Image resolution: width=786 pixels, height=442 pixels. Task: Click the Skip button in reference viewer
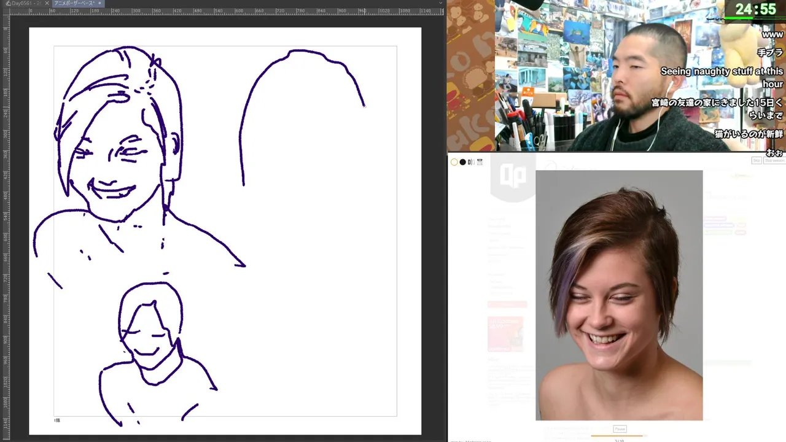click(757, 160)
